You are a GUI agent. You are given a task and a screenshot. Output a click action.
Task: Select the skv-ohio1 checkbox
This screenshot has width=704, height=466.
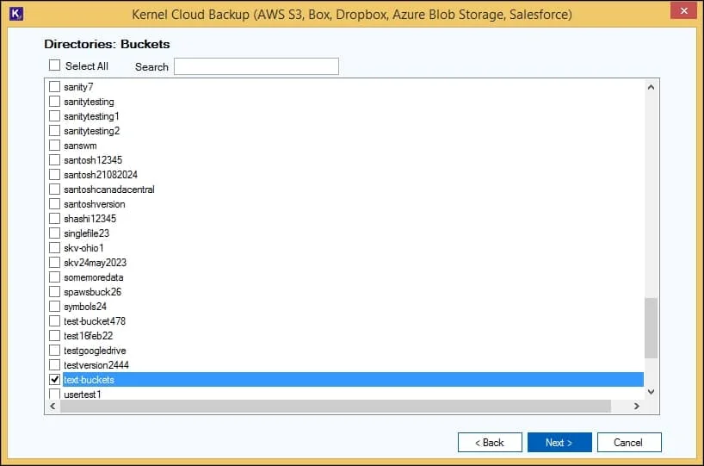coord(55,247)
